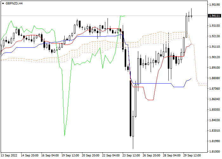Click the 28 Sep 04:00 time label
The image size is (222, 159).
click(x=172, y=156)
